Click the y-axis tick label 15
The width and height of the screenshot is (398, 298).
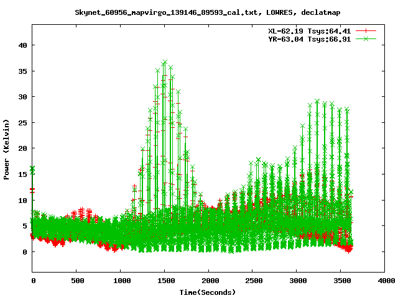(x=22, y=174)
